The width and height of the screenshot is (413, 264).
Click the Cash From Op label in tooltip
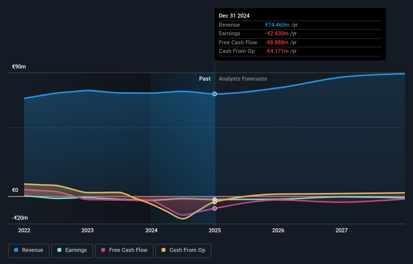(236, 51)
